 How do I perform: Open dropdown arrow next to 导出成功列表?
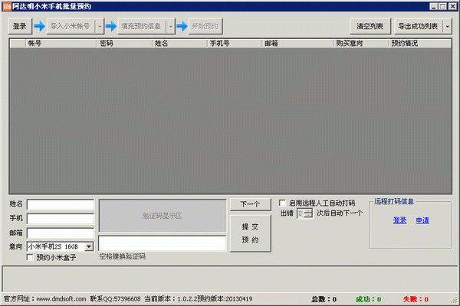pyautogui.click(x=448, y=26)
